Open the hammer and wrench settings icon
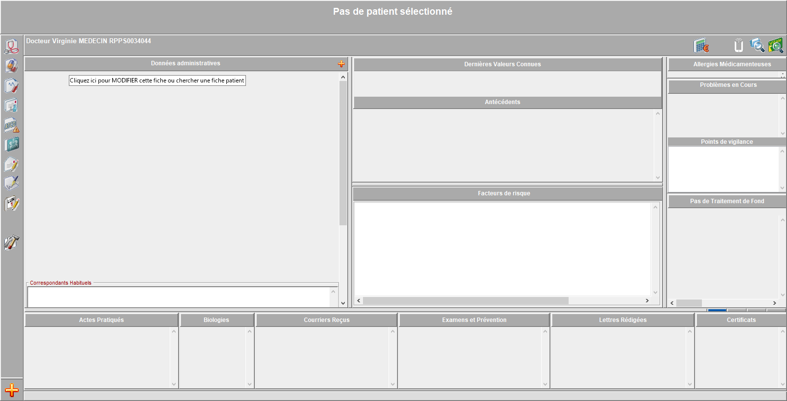This screenshot has height=401, width=787. click(11, 242)
